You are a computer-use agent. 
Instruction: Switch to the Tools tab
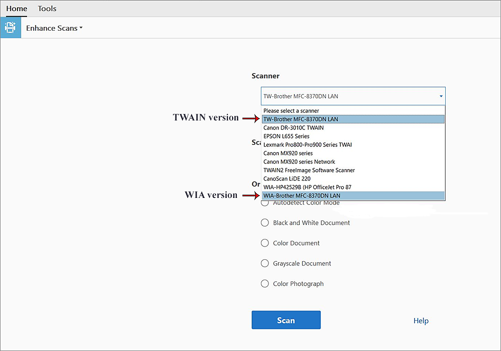tap(47, 8)
